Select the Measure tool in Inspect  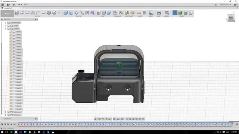point(139,13)
